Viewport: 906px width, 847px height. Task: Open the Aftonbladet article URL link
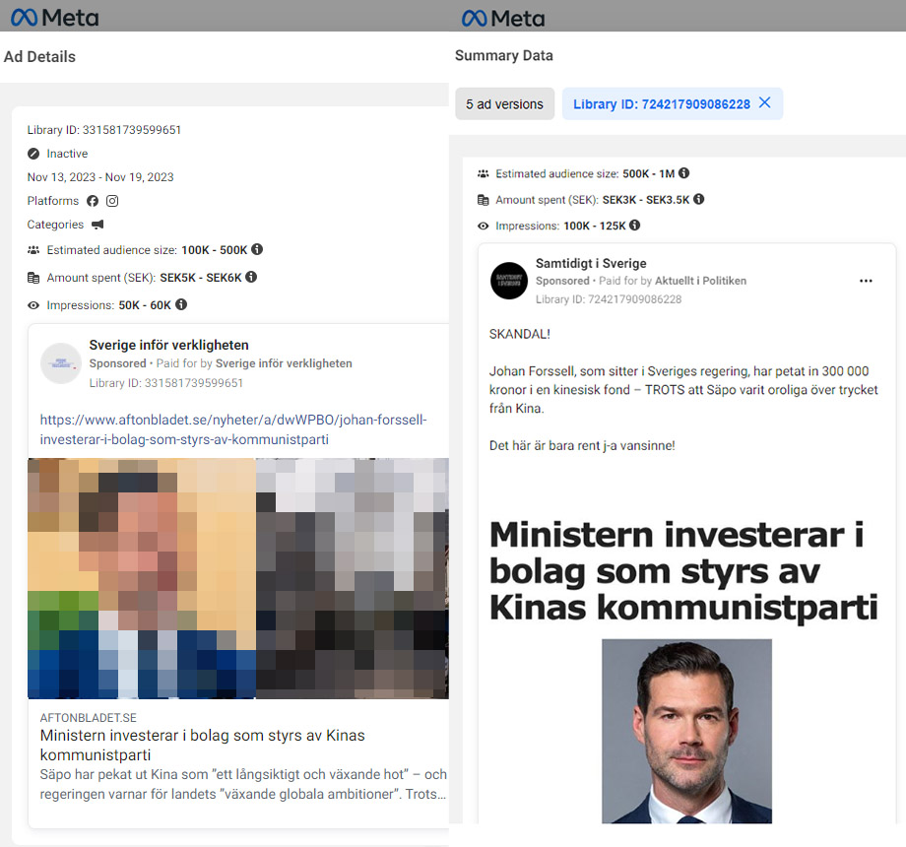[233, 429]
